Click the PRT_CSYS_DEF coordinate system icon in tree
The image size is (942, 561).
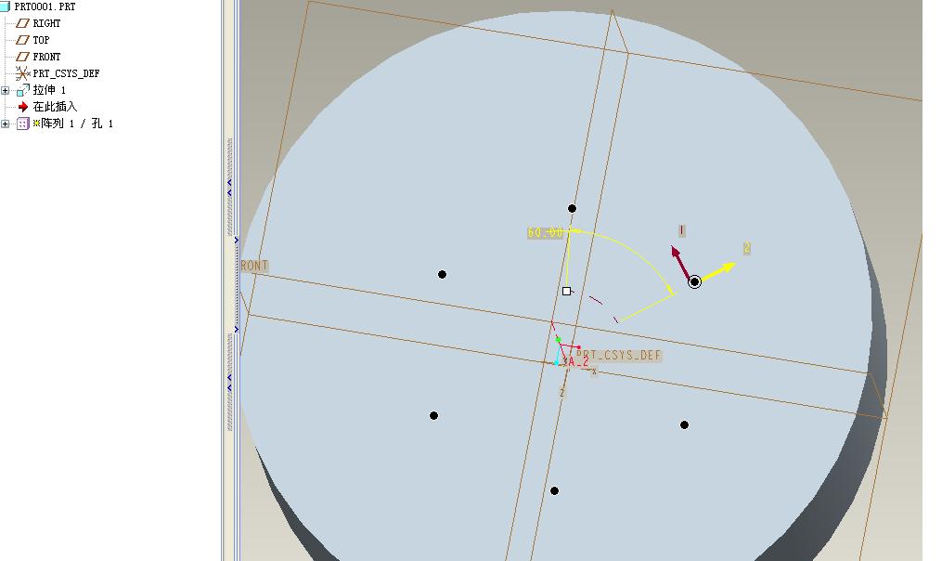click(22, 73)
